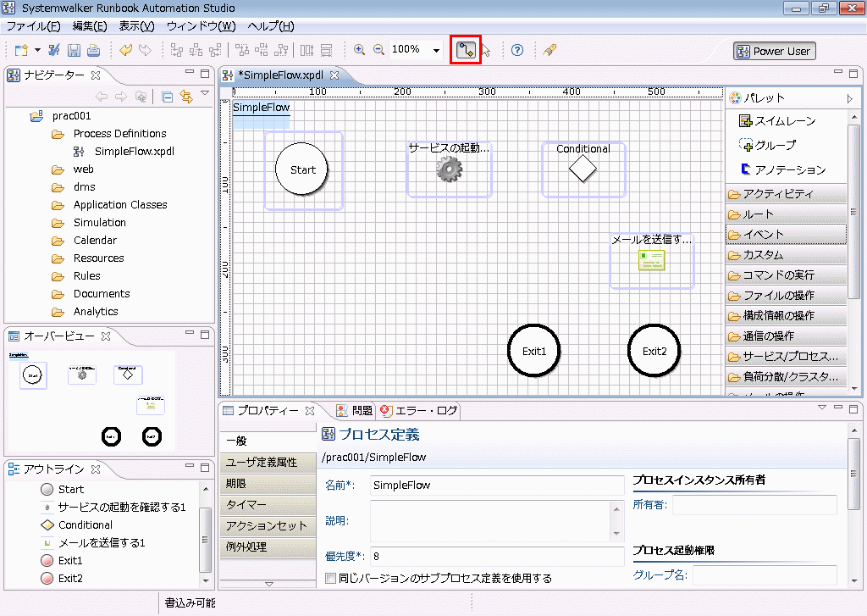Expand the パレット arrow
The width and height of the screenshot is (867, 616).
click(x=850, y=98)
